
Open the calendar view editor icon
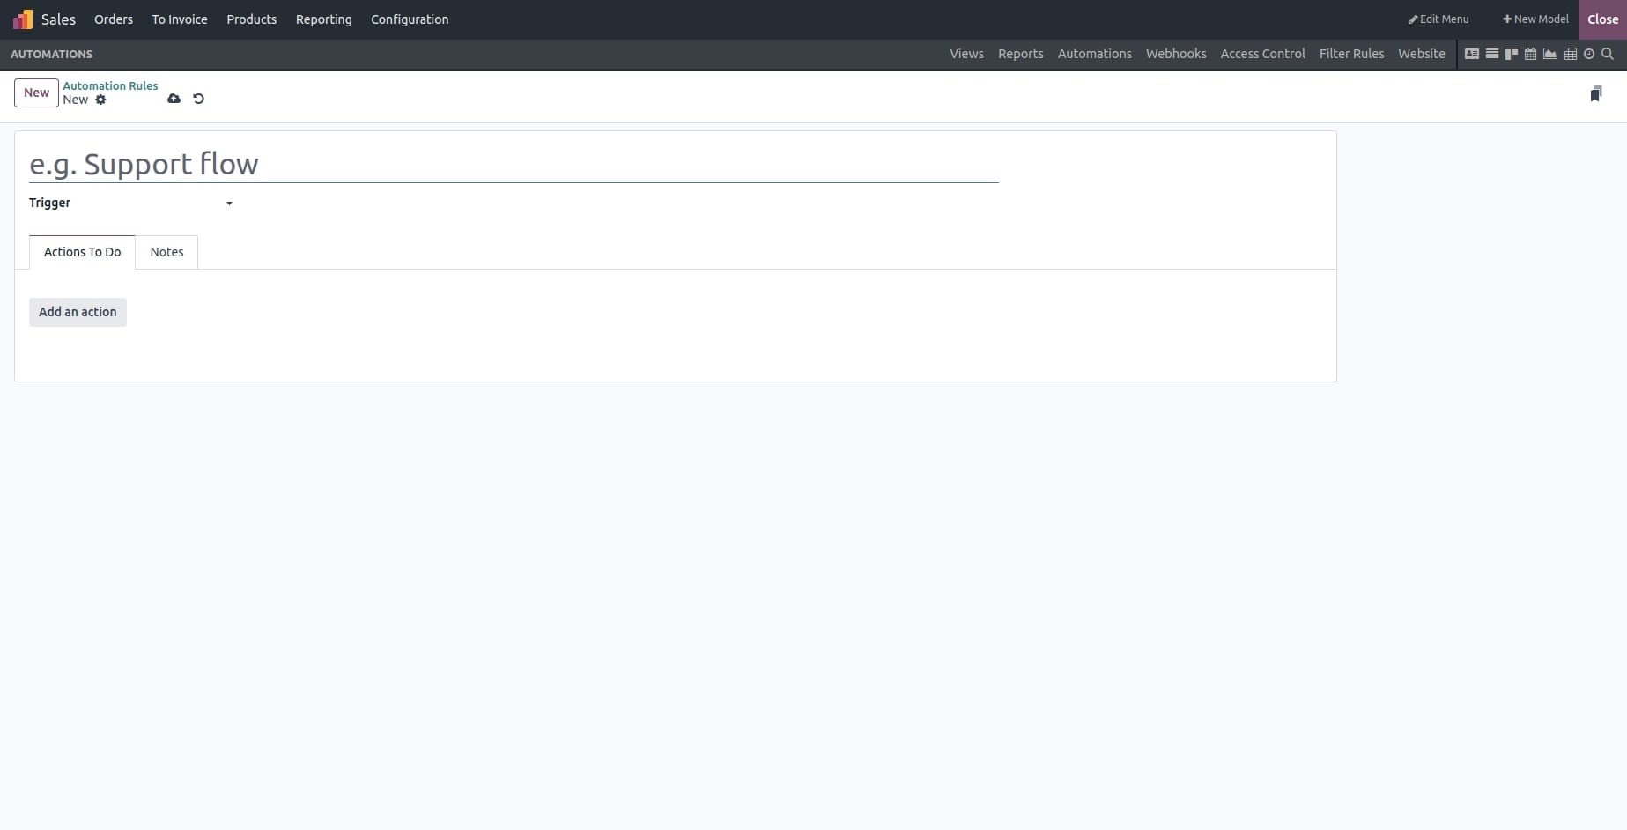click(1531, 54)
